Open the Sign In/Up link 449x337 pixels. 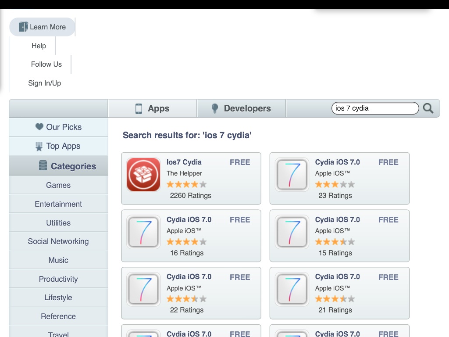(x=44, y=83)
